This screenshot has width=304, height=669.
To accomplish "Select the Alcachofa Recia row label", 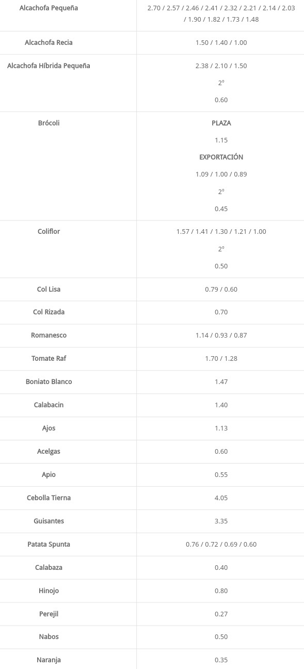I will 49,42.
